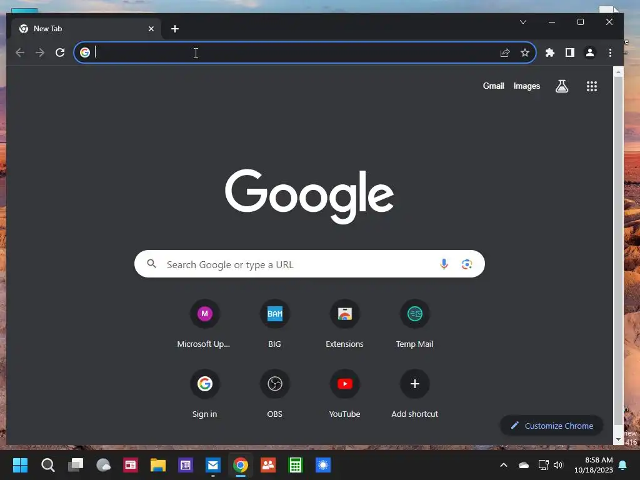Open the Temp Mail shortcut
Image resolution: width=640 pixels, height=480 pixels.
pyautogui.click(x=415, y=324)
